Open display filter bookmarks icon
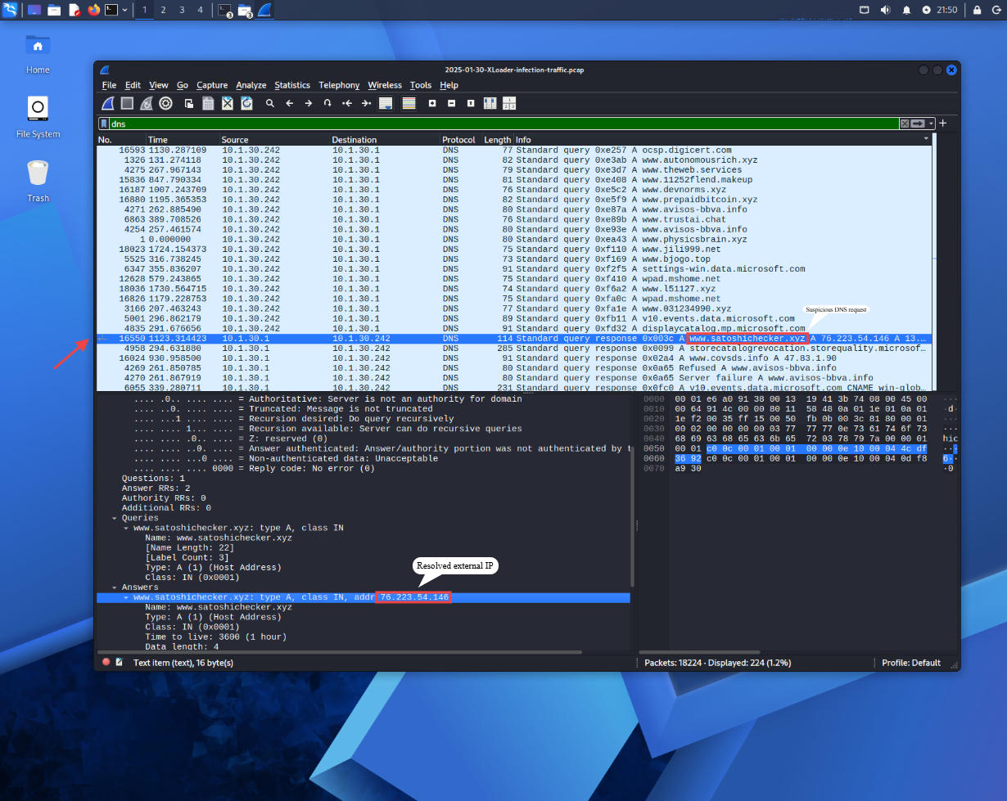 click(104, 124)
